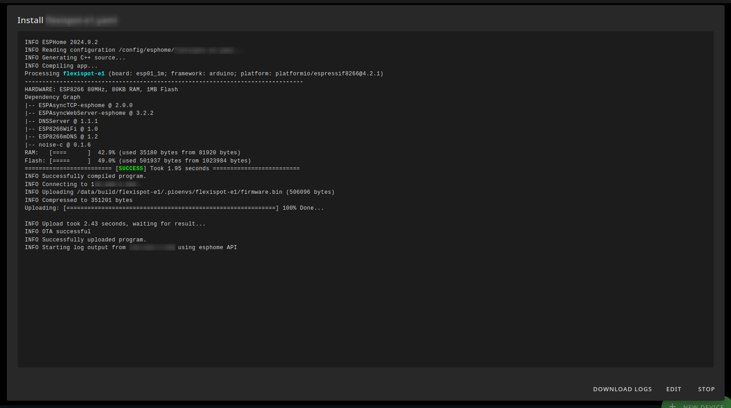Click the Install dialog title
The image size is (731, 408).
(x=30, y=20)
